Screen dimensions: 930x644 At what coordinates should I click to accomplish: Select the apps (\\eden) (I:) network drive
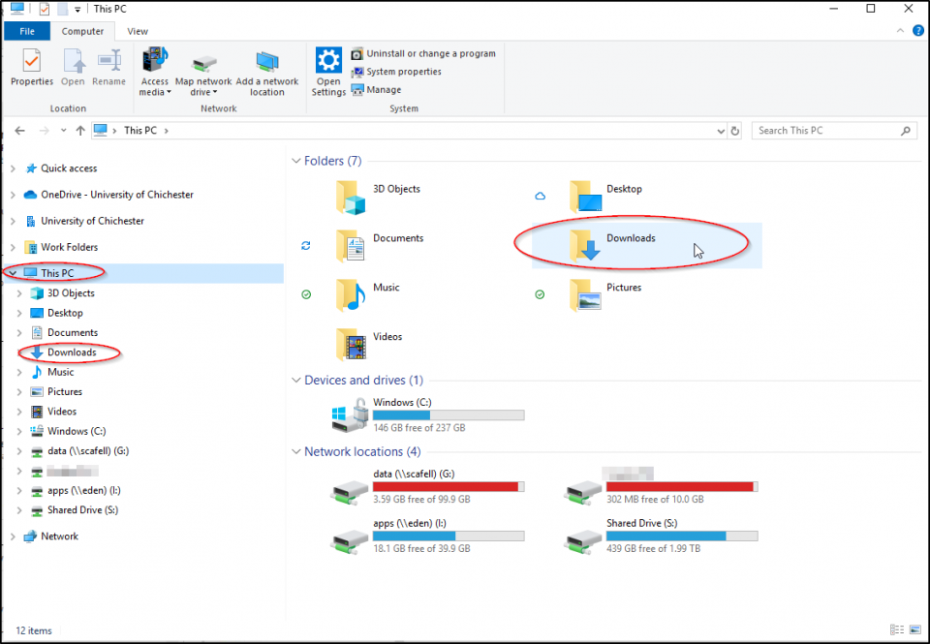(427, 536)
